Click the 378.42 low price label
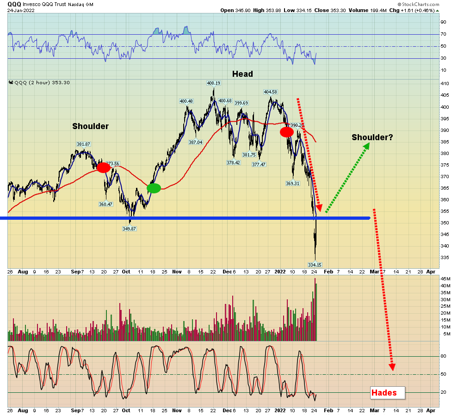The width and height of the screenshot is (458, 415). (233, 163)
